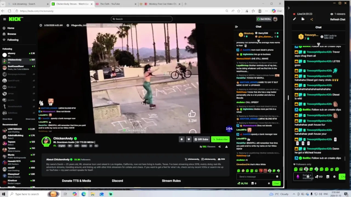This screenshot has height=197, width=351.
Task: Follow ChickenAndy with the heart button
Action: pyautogui.click(x=189, y=139)
